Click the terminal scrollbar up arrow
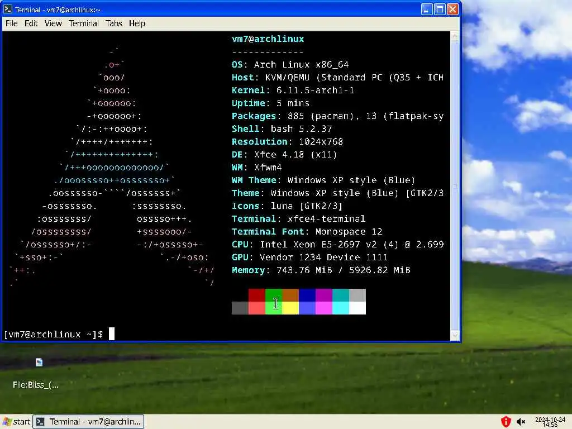The image size is (572, 429). pos(455,36)
